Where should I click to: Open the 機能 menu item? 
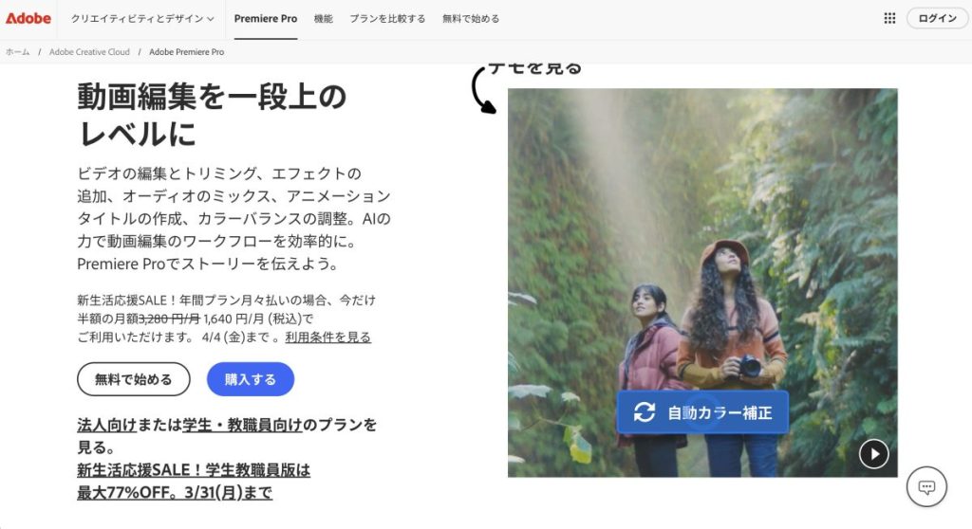click(x=323, y=19)
